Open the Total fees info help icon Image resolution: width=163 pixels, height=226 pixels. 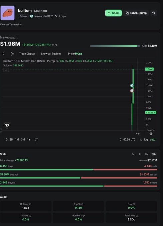tap(137, 216)
